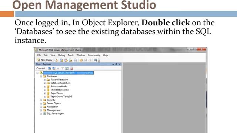Select the Replication folder

53,107
